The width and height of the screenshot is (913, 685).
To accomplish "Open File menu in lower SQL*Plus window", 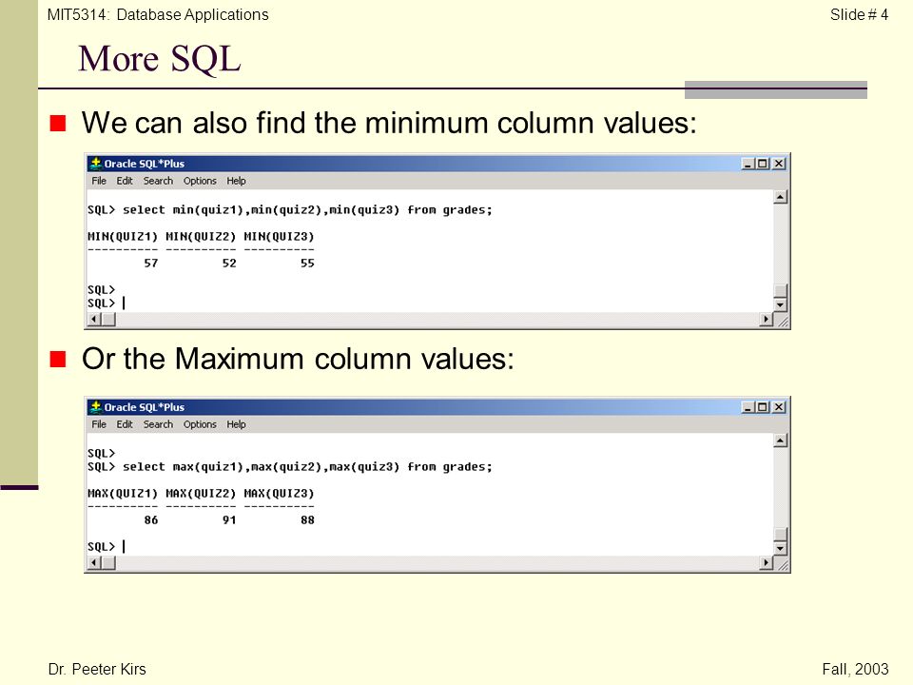I will [98, 424].
